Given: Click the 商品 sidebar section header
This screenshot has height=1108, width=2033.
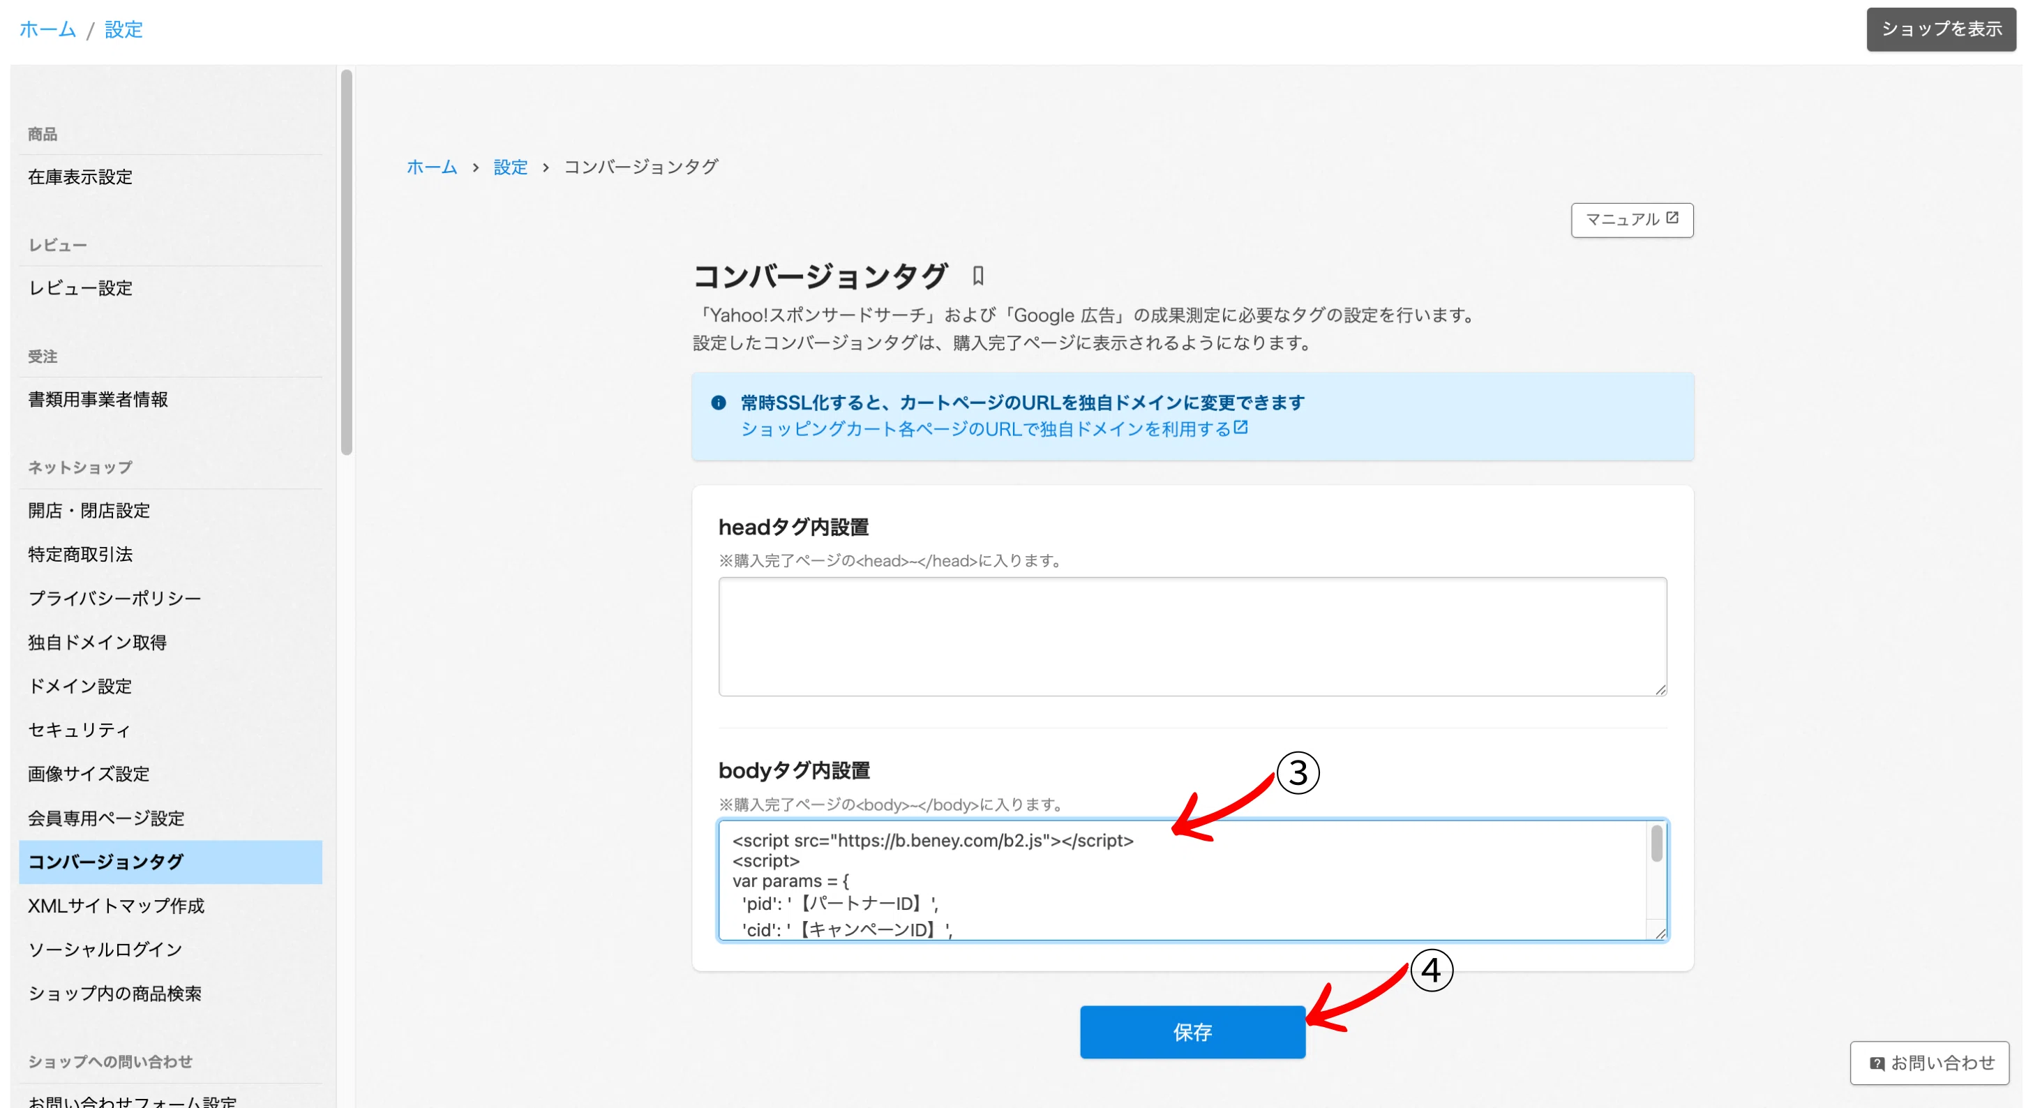Looking at the screenshot, I should [43, 134].
